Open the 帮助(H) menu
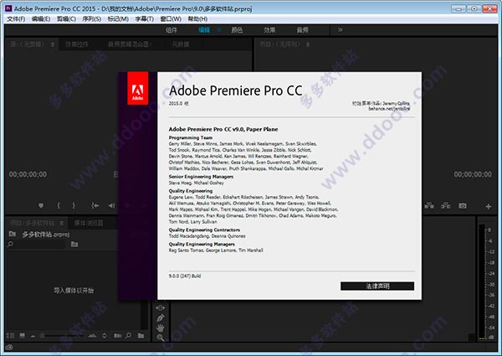The height and width of the screenshot is (356, 502). (197, 19)
